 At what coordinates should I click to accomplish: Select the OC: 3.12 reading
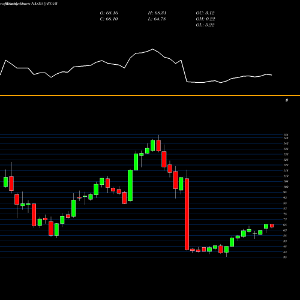coord(205,13)
